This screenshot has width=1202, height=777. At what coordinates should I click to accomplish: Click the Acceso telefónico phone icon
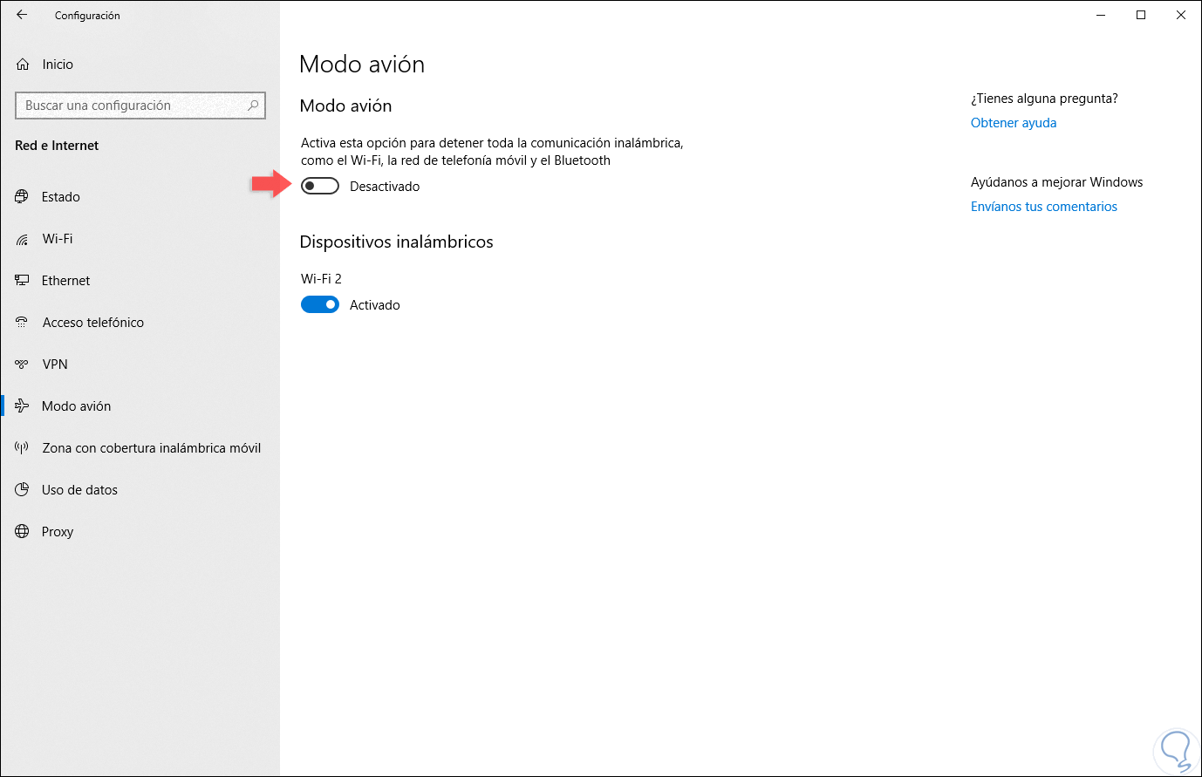click(22, 322)
